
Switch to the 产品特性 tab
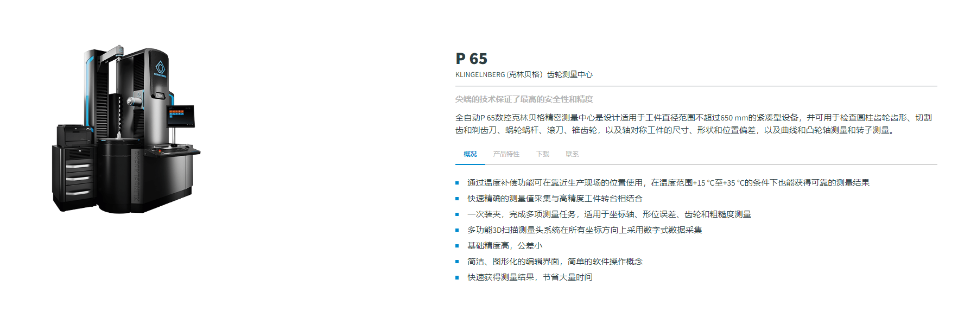[x=506, y=154]
